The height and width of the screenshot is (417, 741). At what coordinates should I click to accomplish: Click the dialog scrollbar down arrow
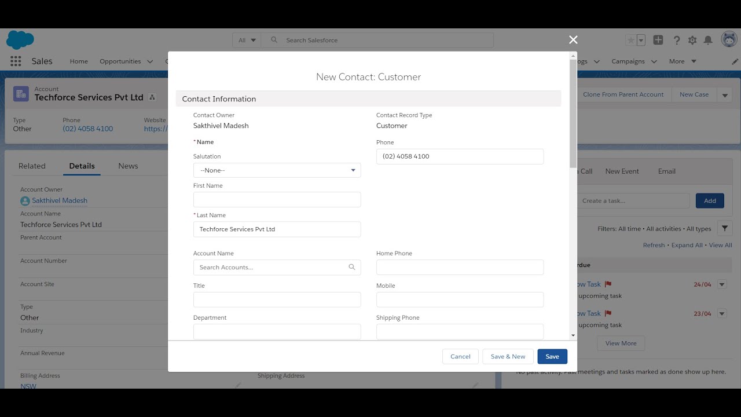[x=573, y=335]
